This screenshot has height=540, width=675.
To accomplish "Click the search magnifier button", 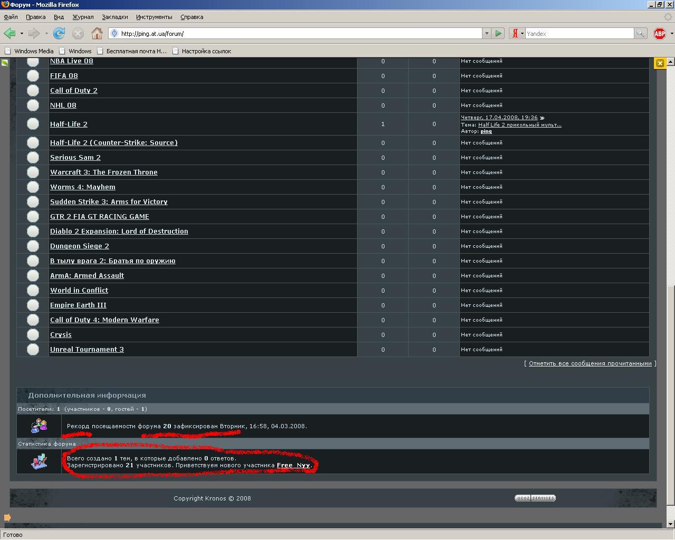I will click(x=640, y=33).
